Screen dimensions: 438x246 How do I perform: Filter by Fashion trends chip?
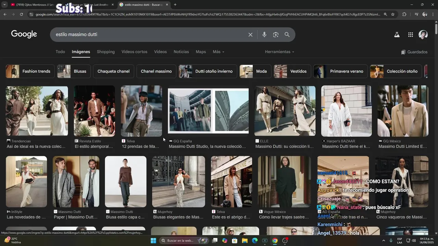[x=30, y=71]
